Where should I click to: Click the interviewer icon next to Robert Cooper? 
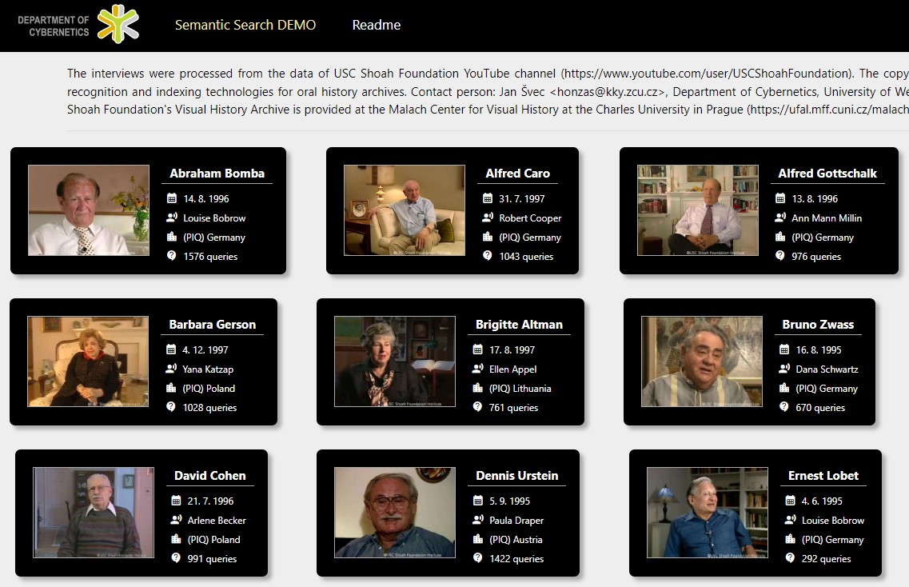pyautogui.click(x=488, y=218)
